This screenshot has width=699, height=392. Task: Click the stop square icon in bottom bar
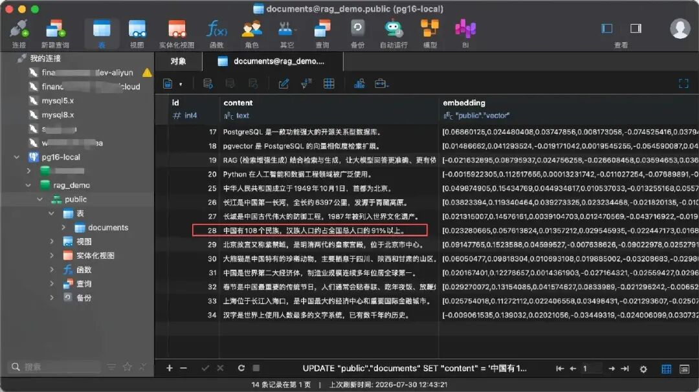256,368
